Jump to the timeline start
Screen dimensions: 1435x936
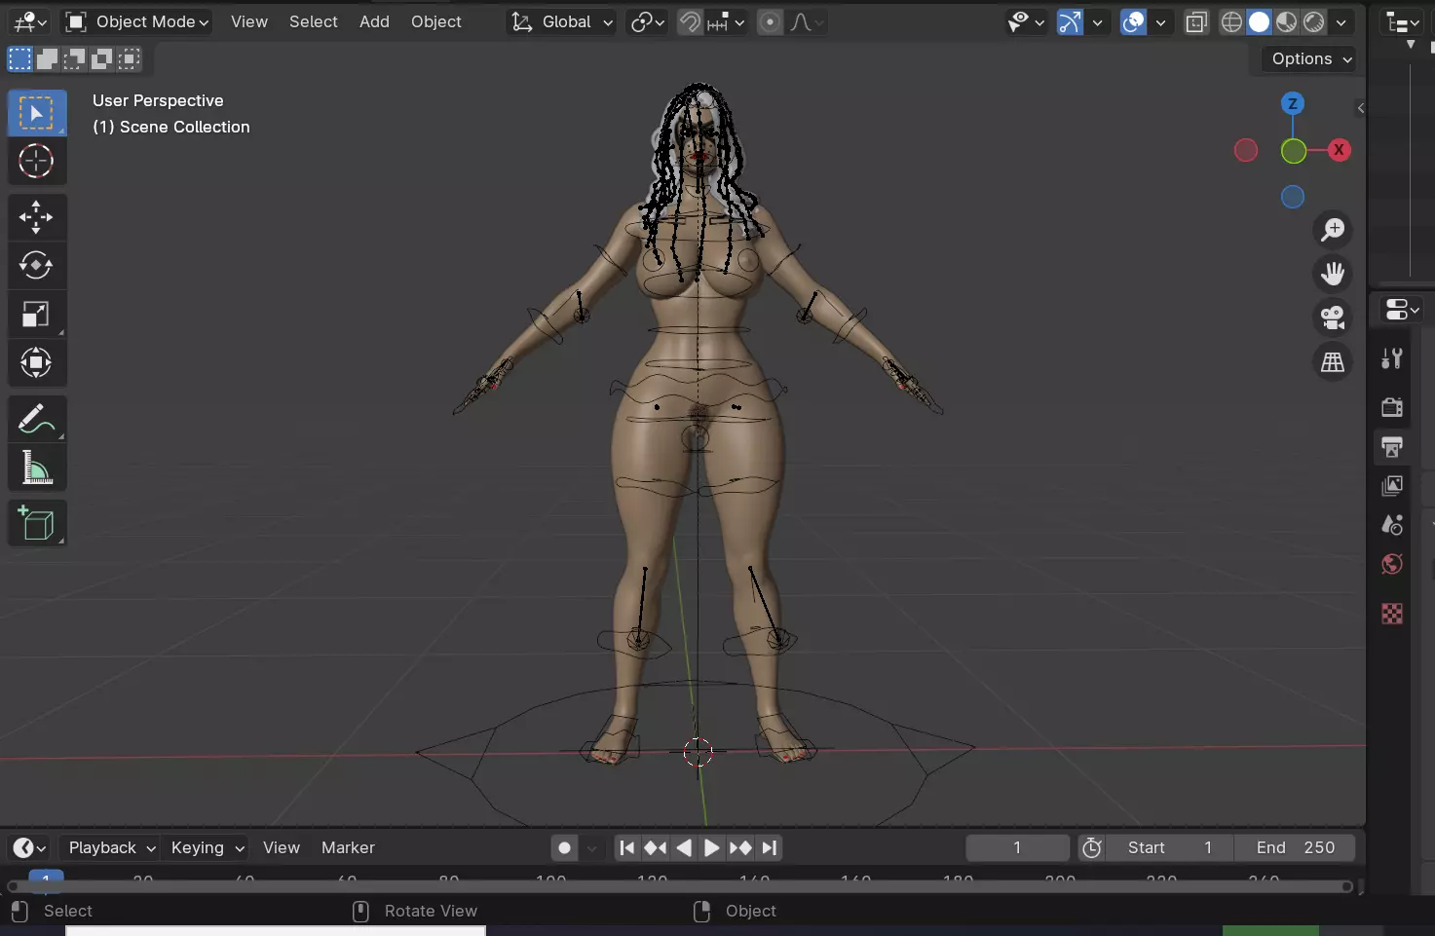pyautogui.click(x=627, y=848)
